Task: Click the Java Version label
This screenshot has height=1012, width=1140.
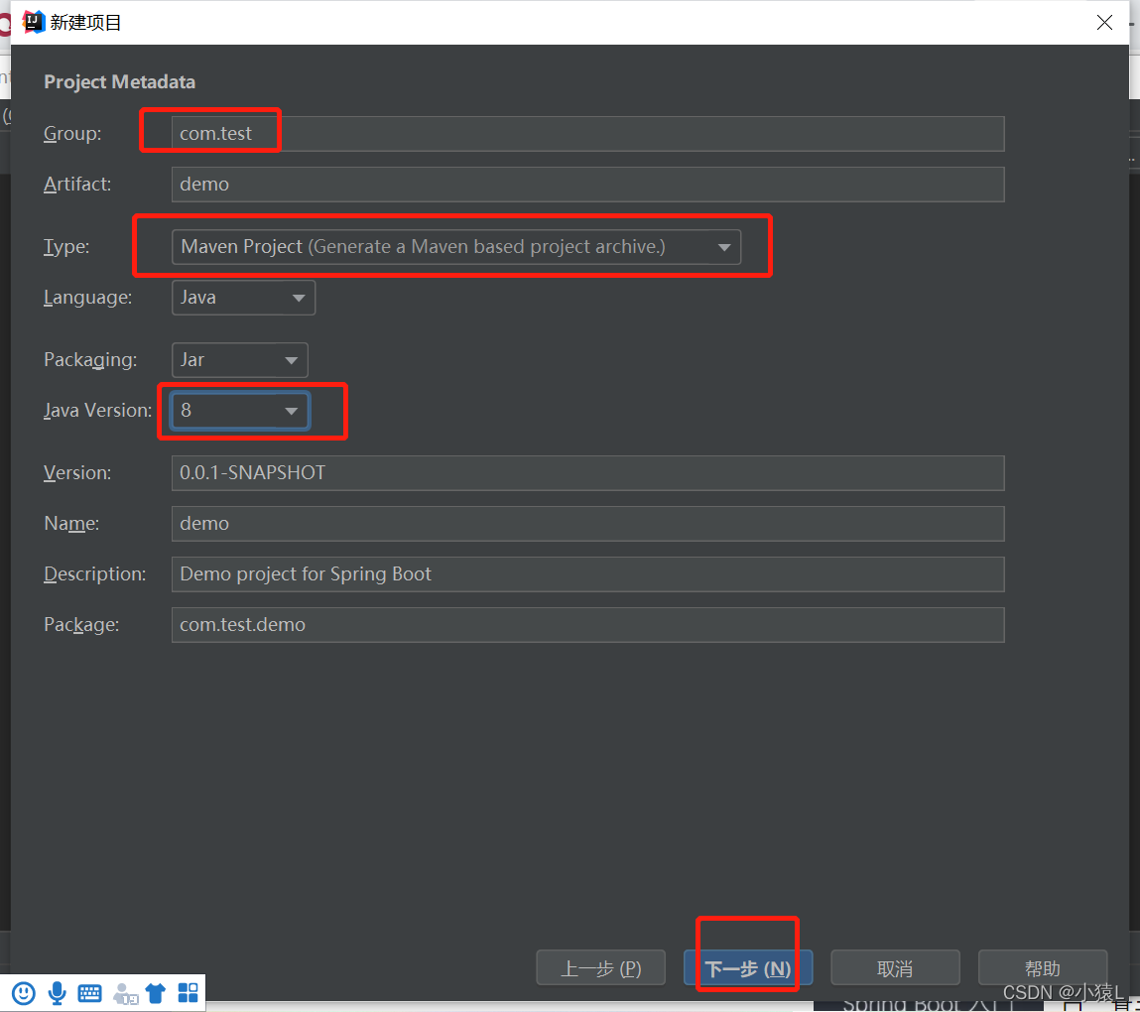Action: pos(98,411)
